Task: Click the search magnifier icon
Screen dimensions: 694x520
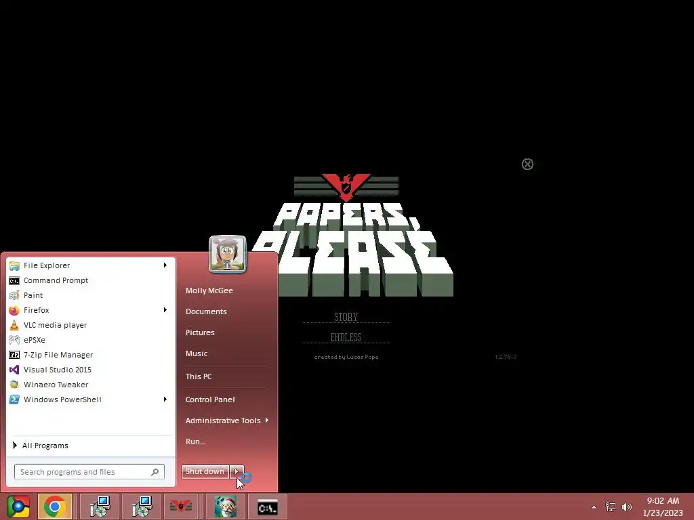Action: point(155,472)
